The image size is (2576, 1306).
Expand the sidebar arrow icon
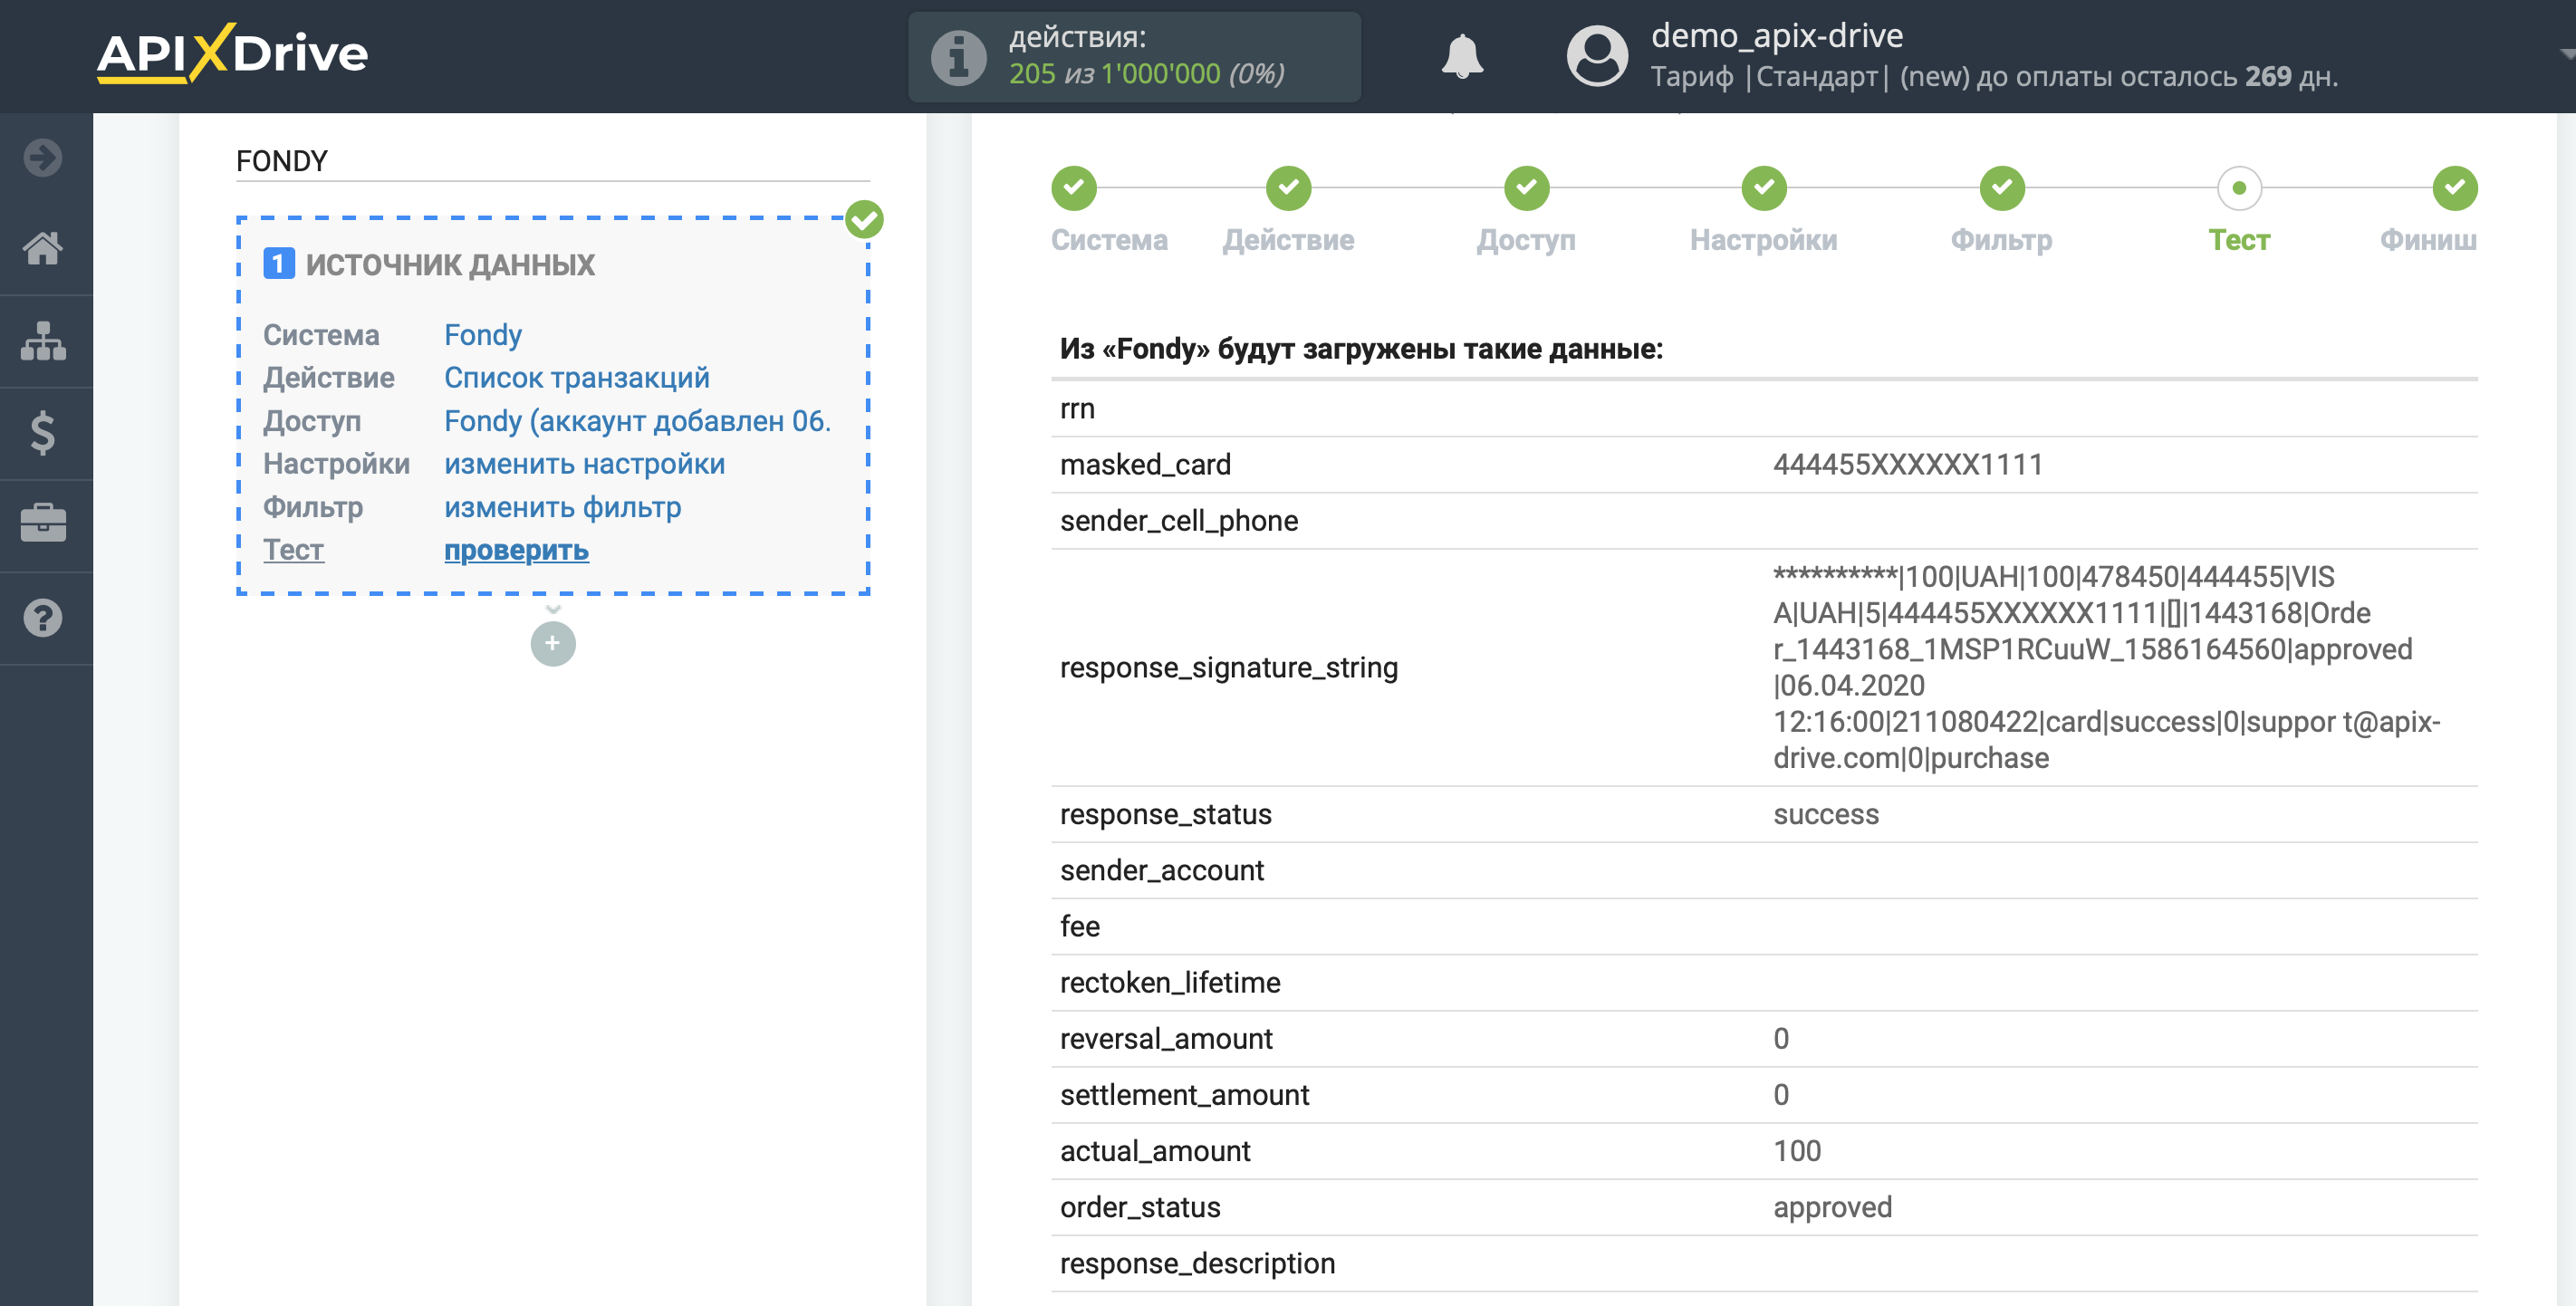43,157
